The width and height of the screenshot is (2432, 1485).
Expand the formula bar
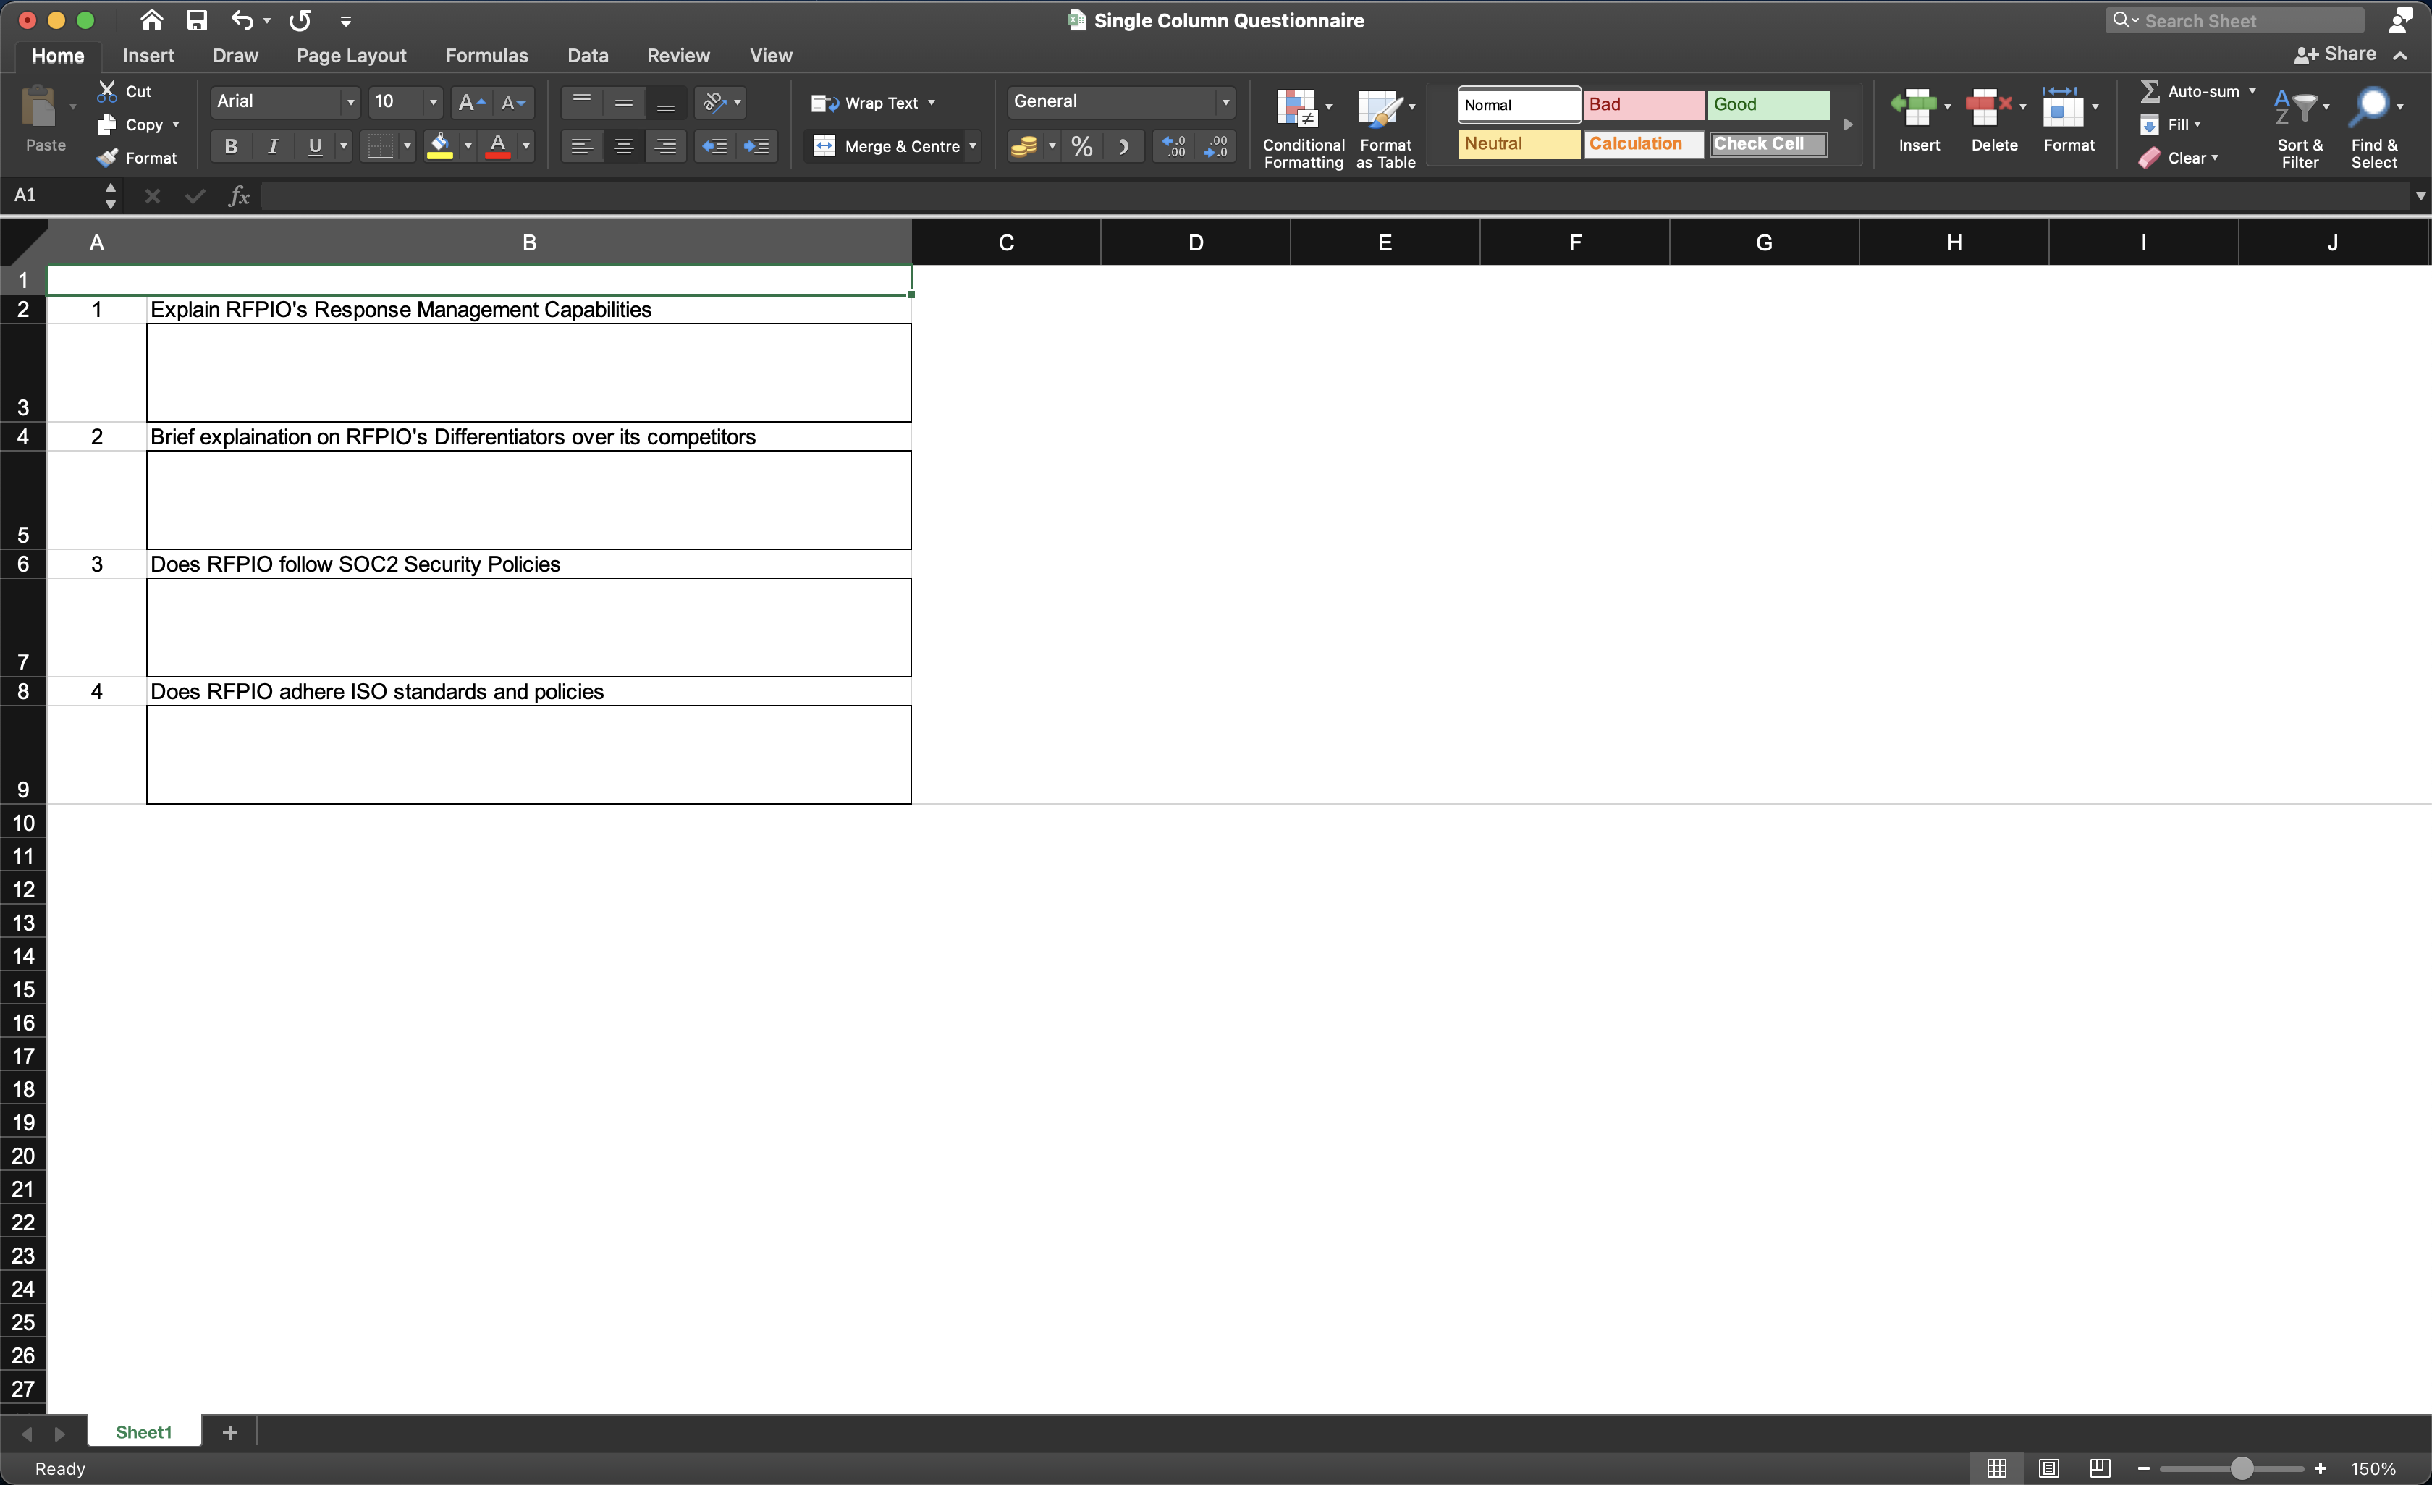coord(2420,196)
